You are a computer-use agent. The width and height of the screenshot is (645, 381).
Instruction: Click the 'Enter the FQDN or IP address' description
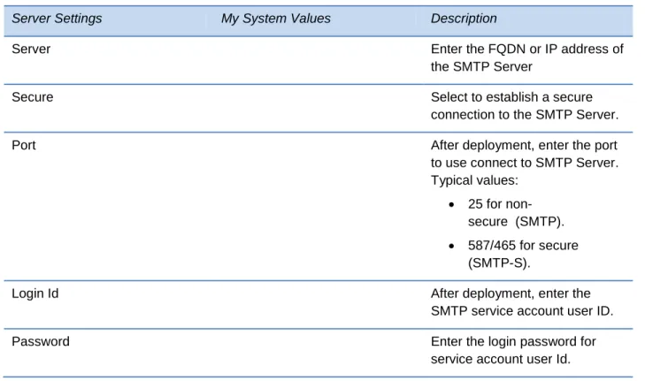(x=527, y=57)
